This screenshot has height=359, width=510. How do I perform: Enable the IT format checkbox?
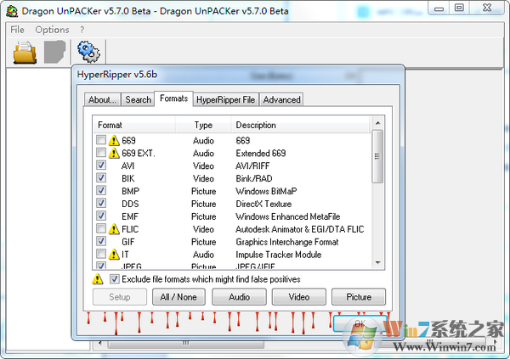[101, 254]
